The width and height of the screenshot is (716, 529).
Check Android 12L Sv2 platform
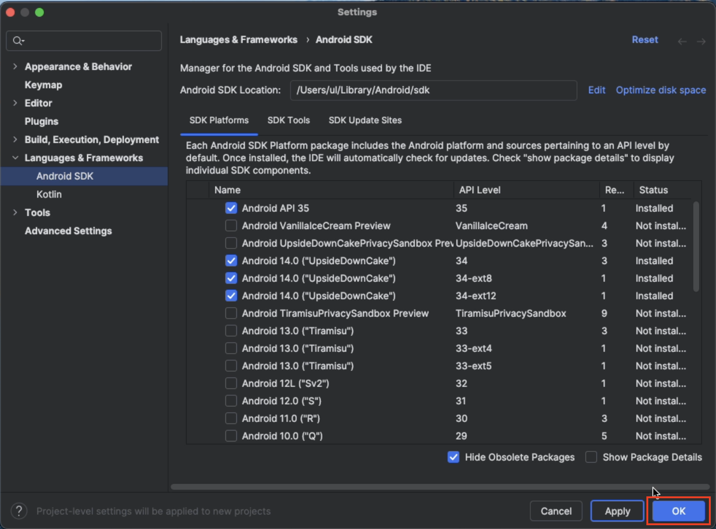click(x=231, y=383)
